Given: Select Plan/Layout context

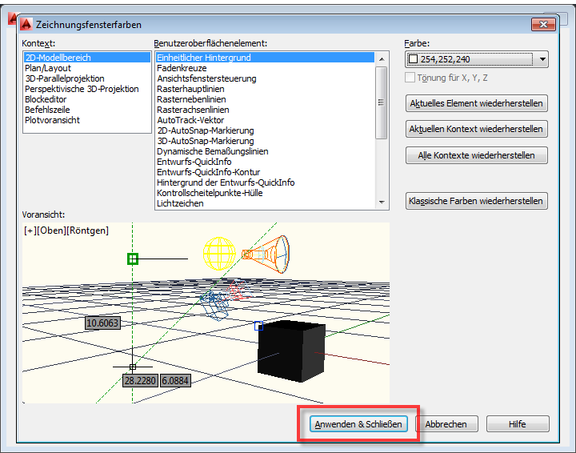Looking at the screenshot, I should [x=47, y=68].
